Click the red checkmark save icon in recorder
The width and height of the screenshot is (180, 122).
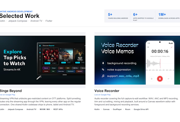pyautogui.click(x=172, y=47)
